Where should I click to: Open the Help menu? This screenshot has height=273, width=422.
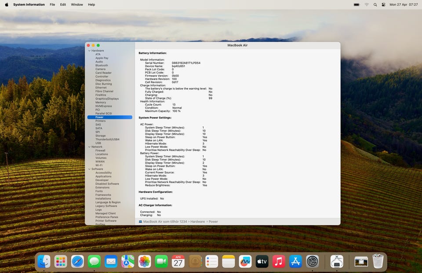[x=91, y=4]
